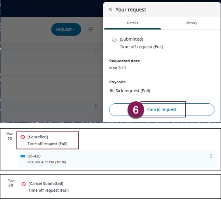Open the Cancel Submitted time off request

click(x=45, y=187)
